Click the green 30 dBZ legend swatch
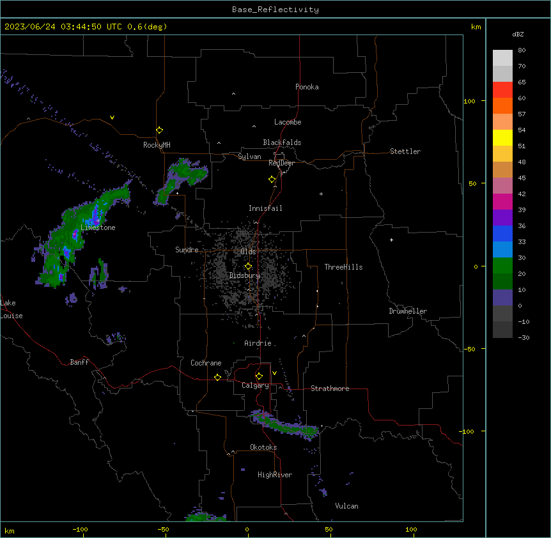Screen dimensions: 551x538 [502, 266]
